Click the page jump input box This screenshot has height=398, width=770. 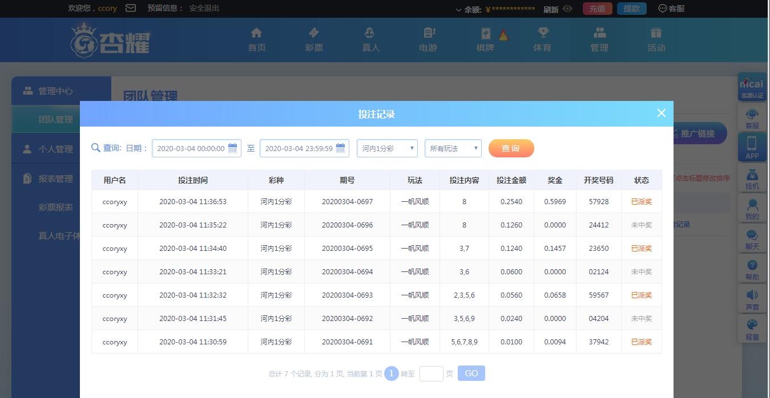click(x=432, y=373)
